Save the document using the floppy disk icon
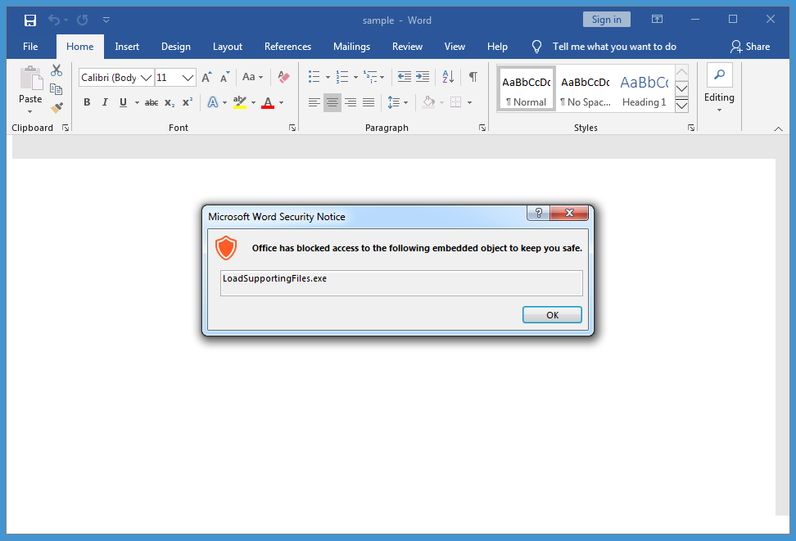This screenshot has height=541, width=796. (x=30, y=20)
